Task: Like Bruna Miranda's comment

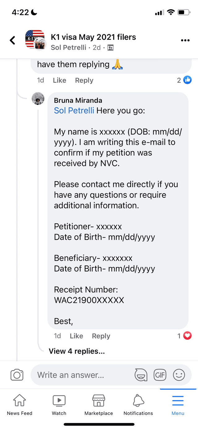Action: click(x=76, y=336)
